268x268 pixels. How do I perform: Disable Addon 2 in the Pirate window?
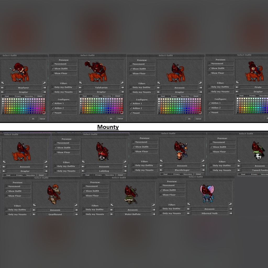point(221,108)
